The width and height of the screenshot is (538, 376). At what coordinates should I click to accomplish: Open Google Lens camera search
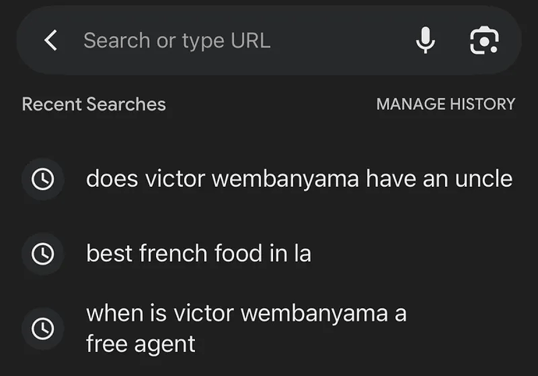coord(484,40)
